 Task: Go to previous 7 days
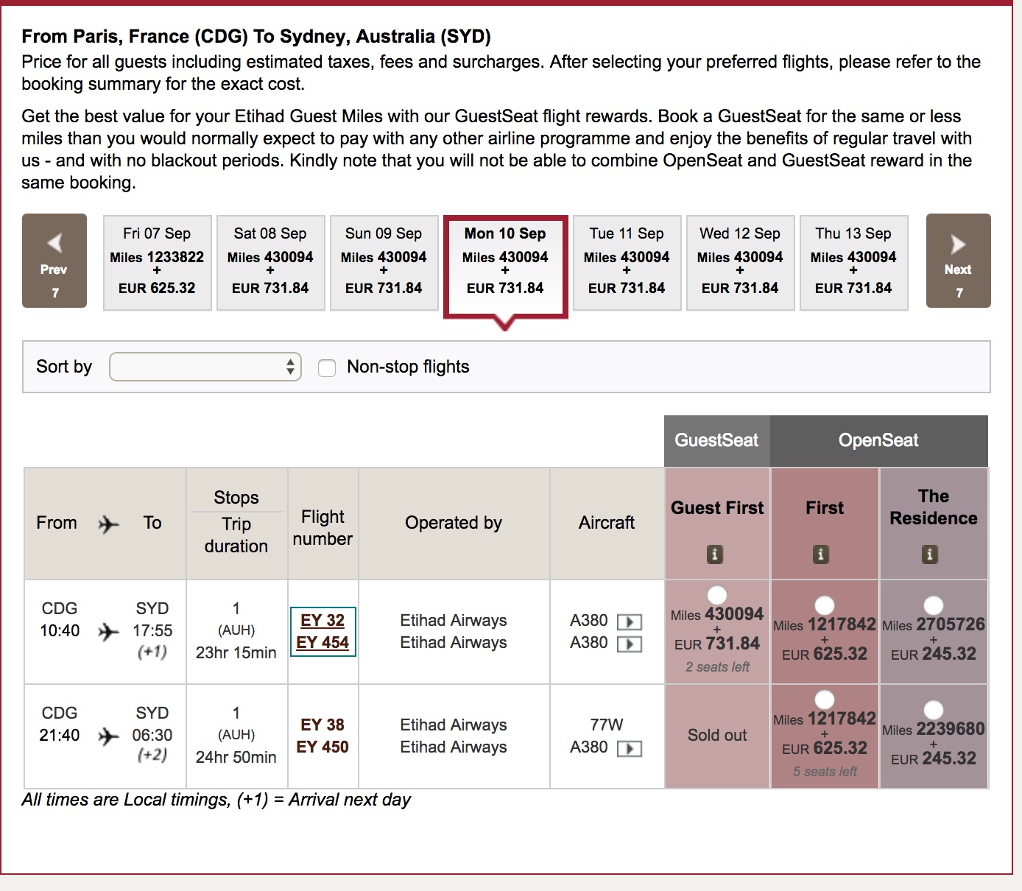[x=54, y=261]
